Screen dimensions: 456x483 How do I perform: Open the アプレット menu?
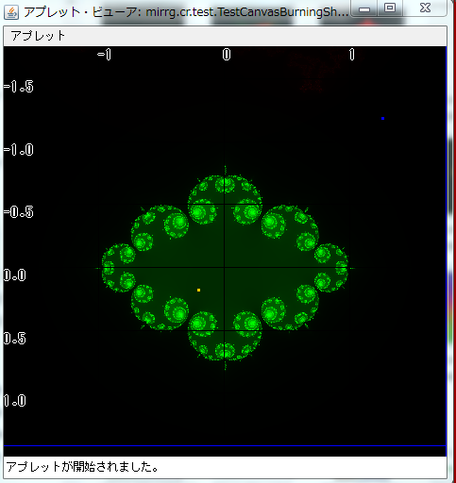[x=38, y=36]
